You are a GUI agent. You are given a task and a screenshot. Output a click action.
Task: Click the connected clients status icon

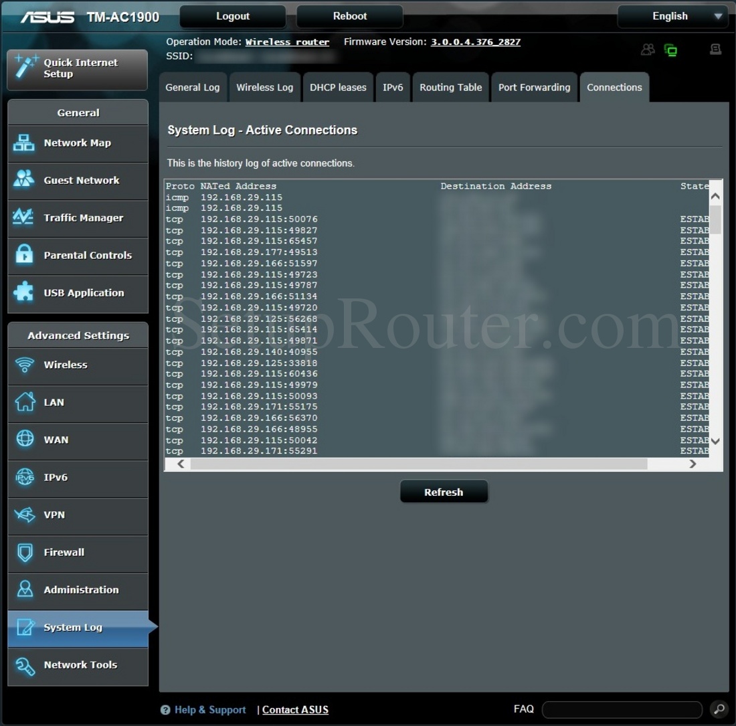pyautogui.click(x=648, y=50)
